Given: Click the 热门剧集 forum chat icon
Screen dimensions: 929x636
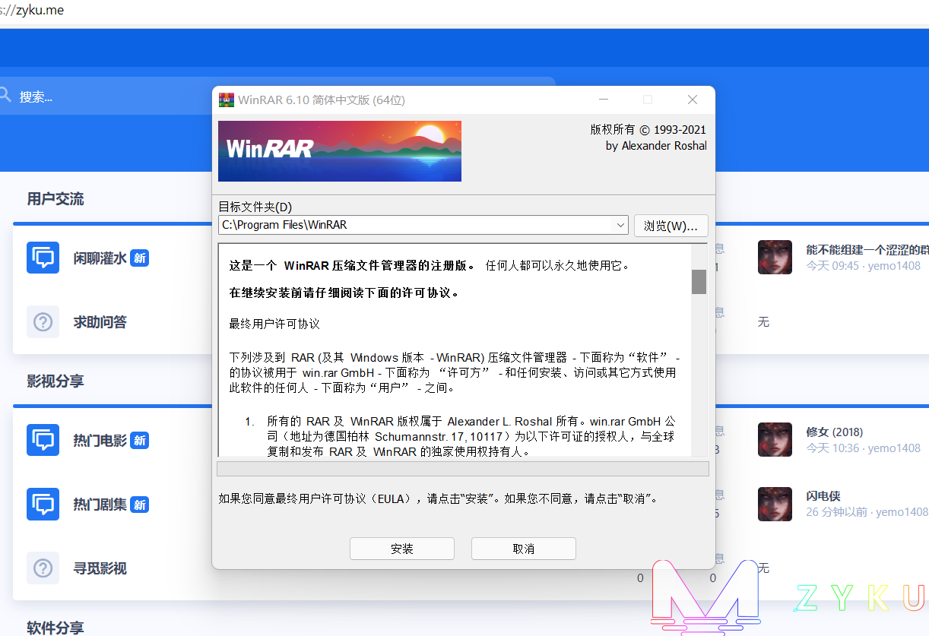Looking at the screenshot, I should (x=43, y=504).
